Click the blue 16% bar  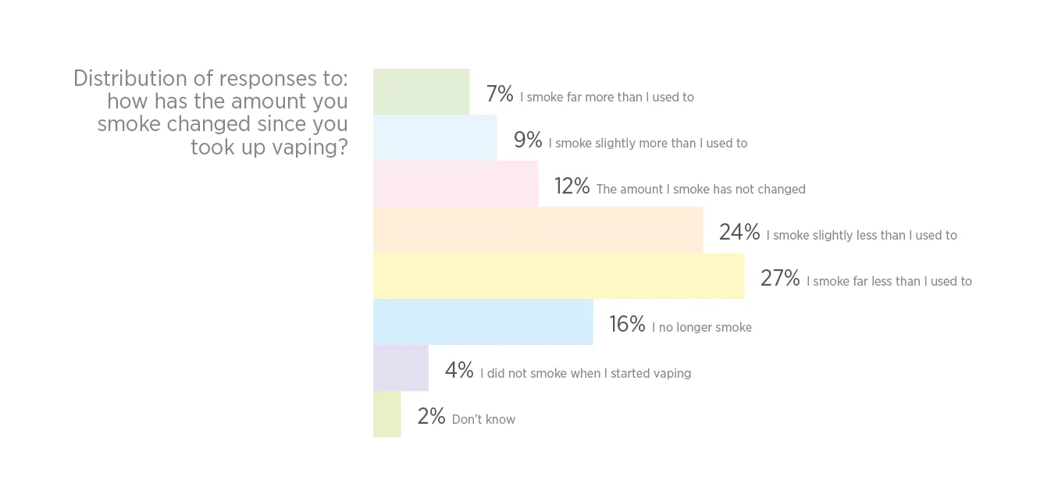(483, 322)
